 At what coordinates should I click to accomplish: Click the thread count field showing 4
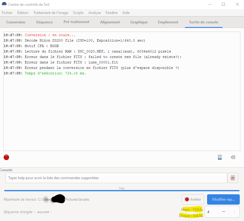point(212,212)
